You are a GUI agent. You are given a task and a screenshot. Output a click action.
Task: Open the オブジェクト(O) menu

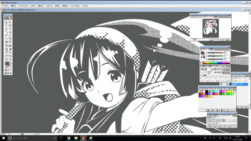point(23,6)
